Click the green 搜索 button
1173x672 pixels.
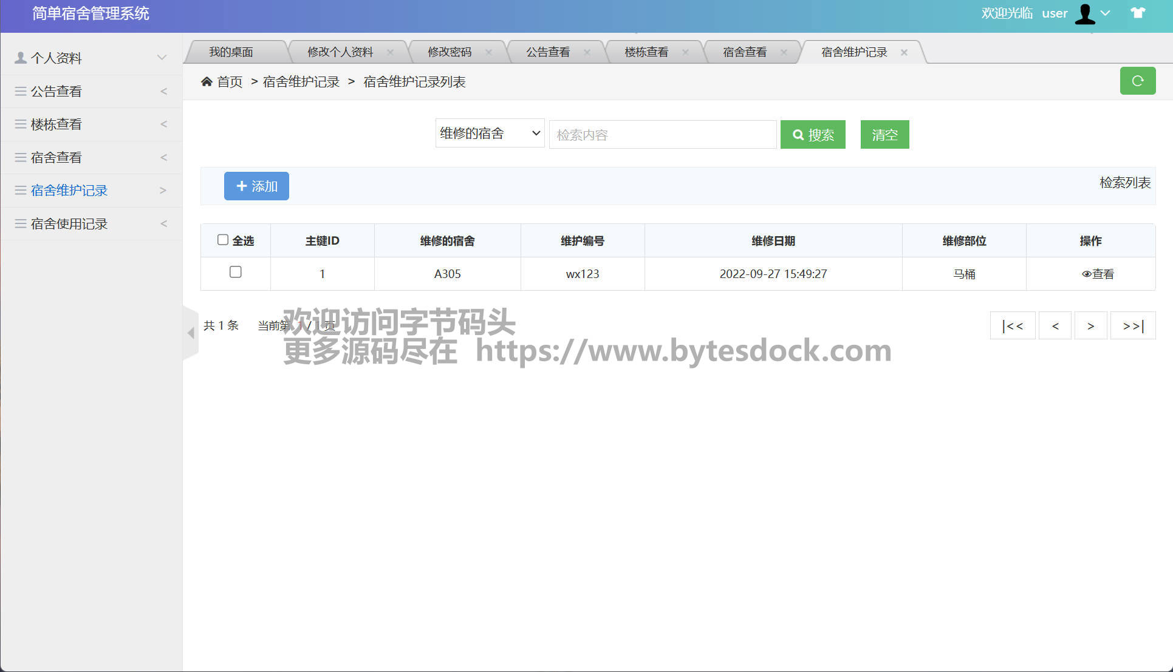pyautogui.click(x=813, y=134)
